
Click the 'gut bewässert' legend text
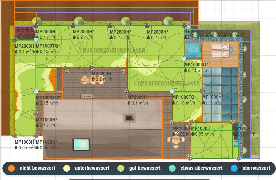pyautogui.click(x=145, y=168)
